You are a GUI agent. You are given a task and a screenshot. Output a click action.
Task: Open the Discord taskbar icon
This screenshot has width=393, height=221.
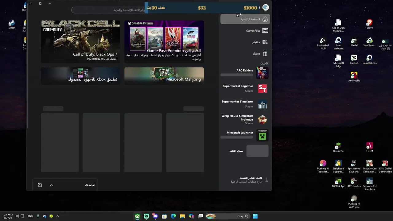(x=155, y=216)
